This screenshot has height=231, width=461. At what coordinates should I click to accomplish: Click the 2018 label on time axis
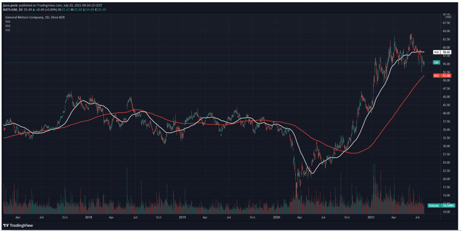88,217
